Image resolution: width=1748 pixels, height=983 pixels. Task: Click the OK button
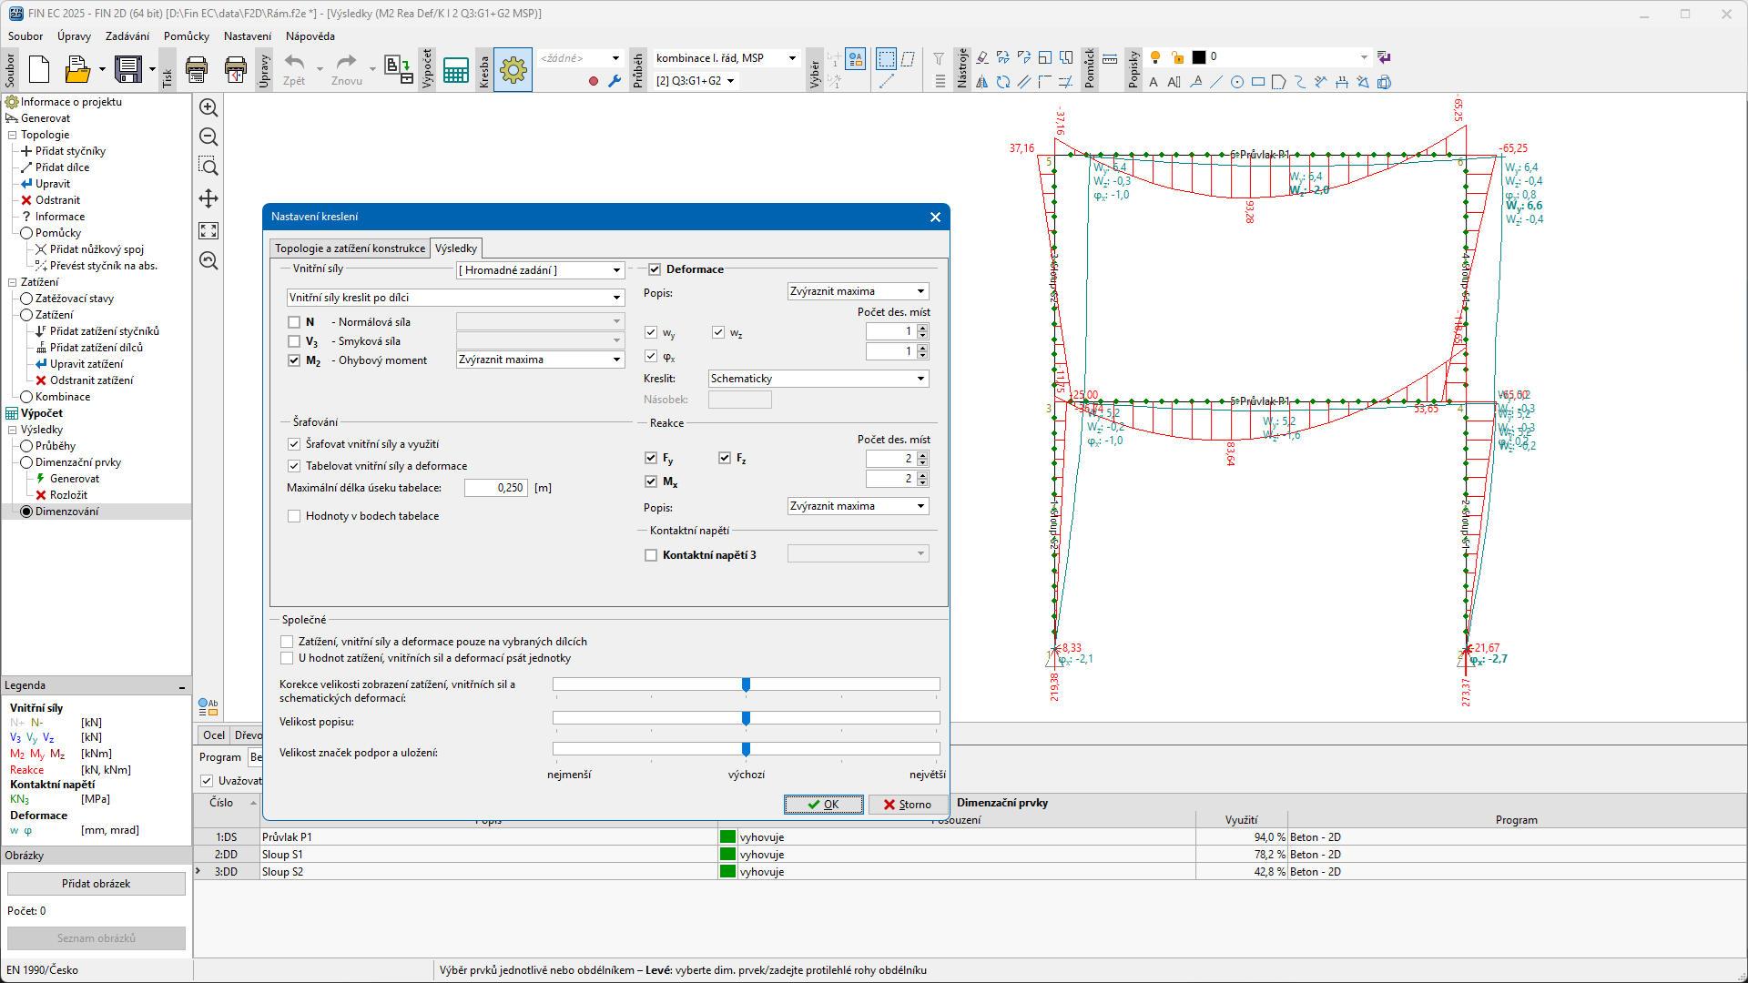823,805
